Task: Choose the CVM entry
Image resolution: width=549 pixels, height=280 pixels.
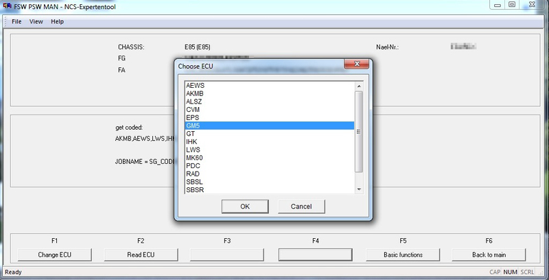Action: coord(194,110)
